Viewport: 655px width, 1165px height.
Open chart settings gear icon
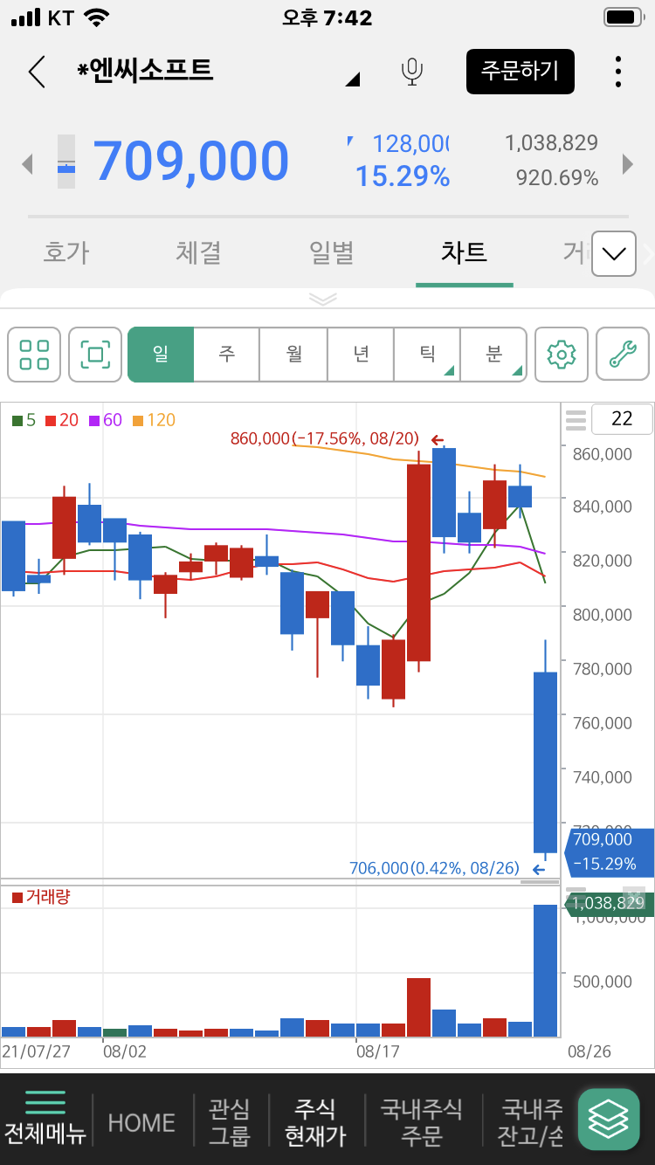click(562, 355)
